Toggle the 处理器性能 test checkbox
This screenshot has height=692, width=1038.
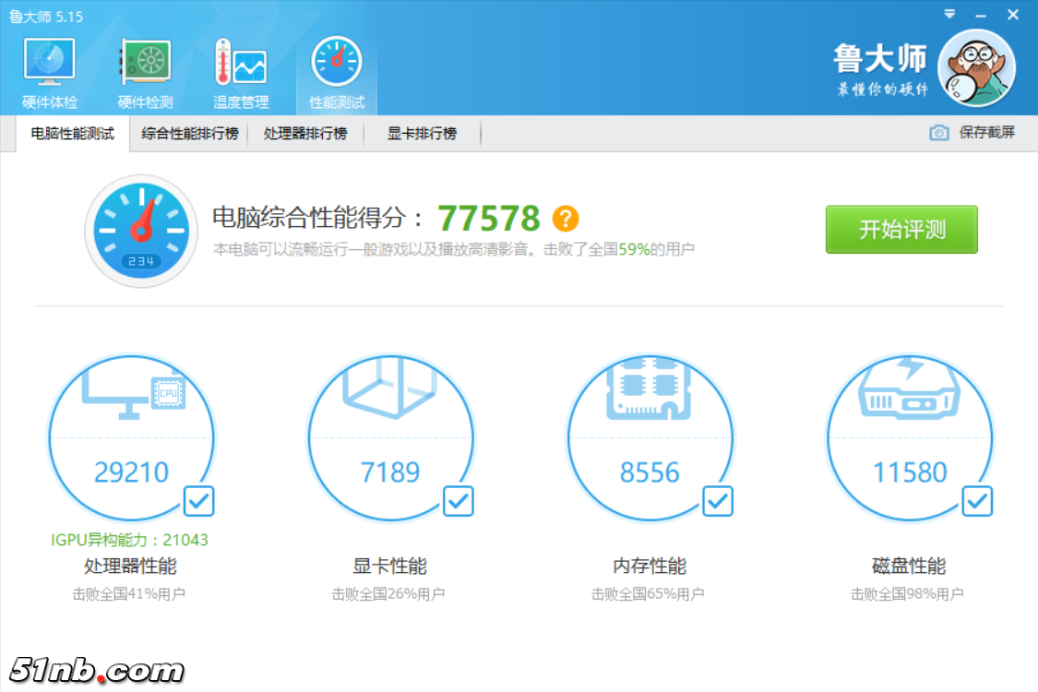pyautogui.click(x=199, y=502)
